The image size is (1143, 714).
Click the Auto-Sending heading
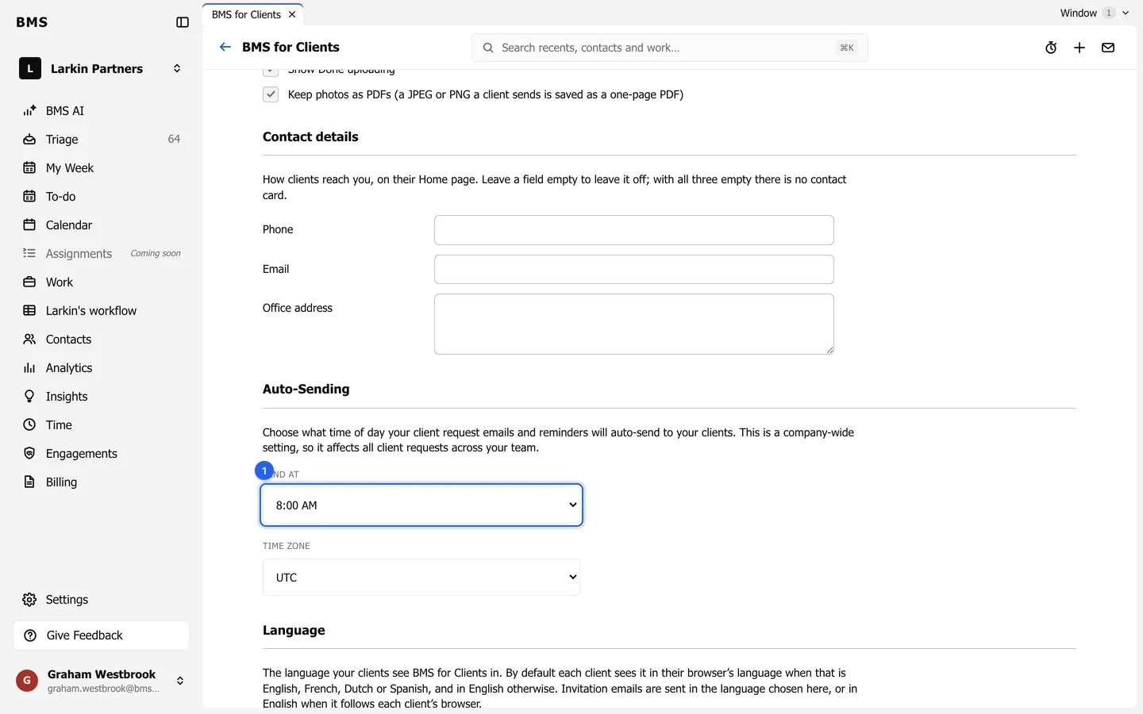[306, 390]
